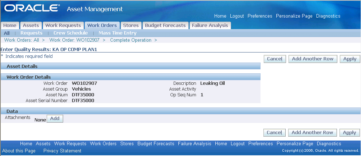
Task: Open the Crew Schedule subtab
Action: [x=71, y=33]
